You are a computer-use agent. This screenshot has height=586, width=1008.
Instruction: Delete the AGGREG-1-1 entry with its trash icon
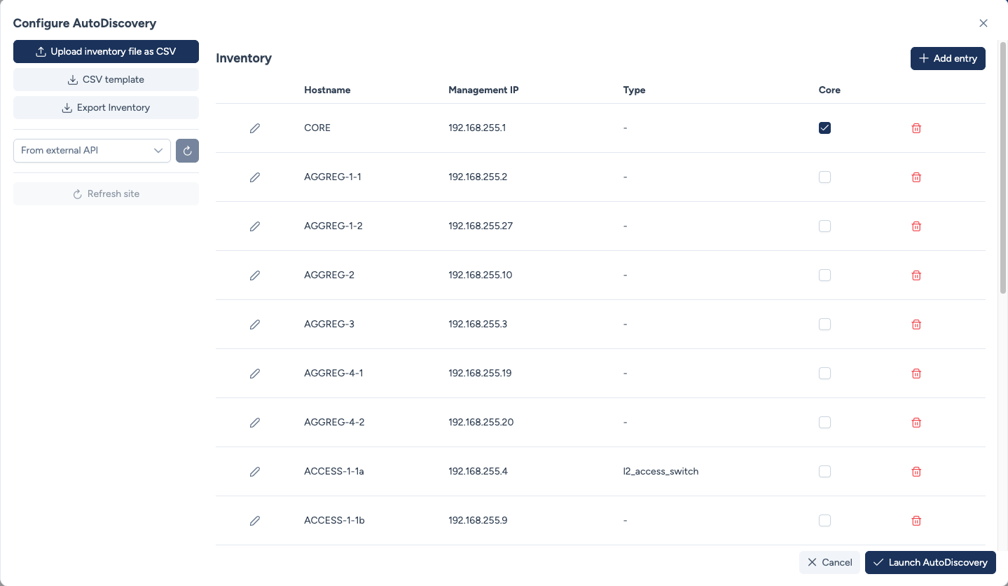click(x=916, y=177)
